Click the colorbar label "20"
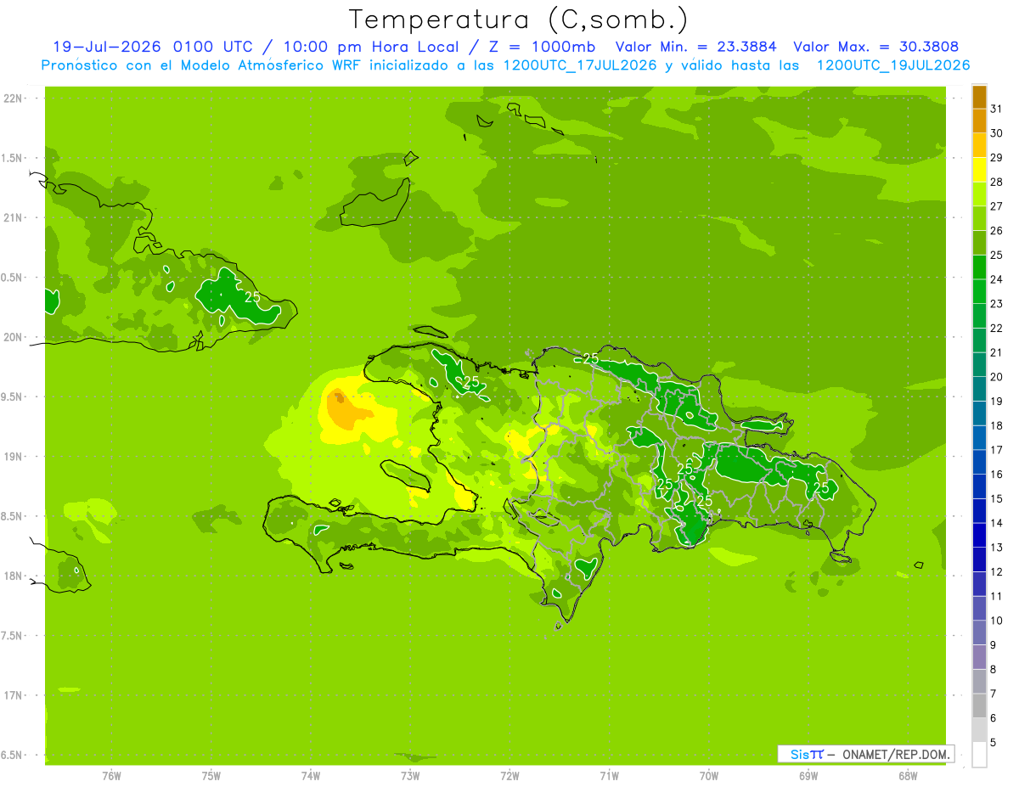Viewport: 1019px width, 787px height. (x=997, y=377)
